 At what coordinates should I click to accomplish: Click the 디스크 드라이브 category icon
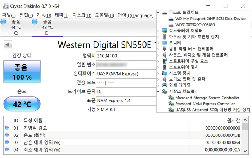(x=165, y=13)
